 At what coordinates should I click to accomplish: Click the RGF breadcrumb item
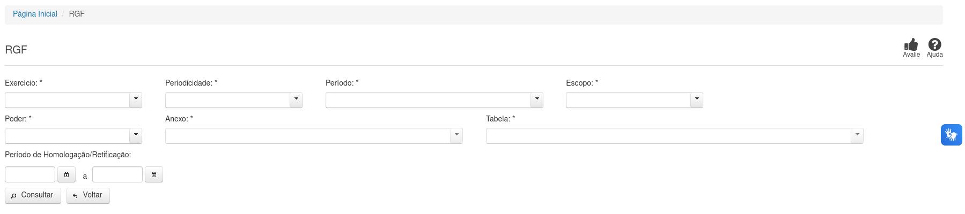(77, 14)
